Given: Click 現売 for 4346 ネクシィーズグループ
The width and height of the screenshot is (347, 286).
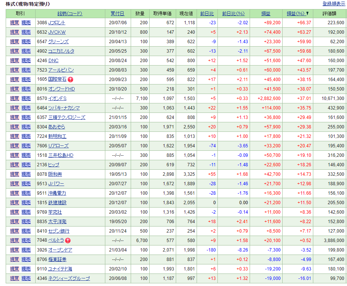Looking at the screenshot, I should coord(26,278).
